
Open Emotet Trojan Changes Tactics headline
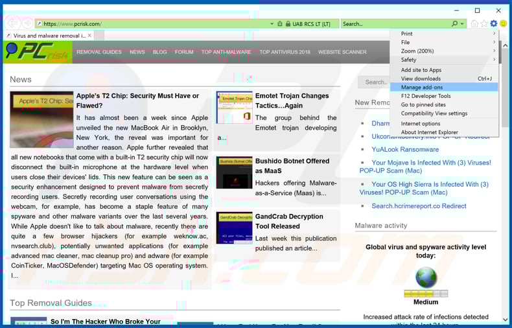(x=292, y=100)
